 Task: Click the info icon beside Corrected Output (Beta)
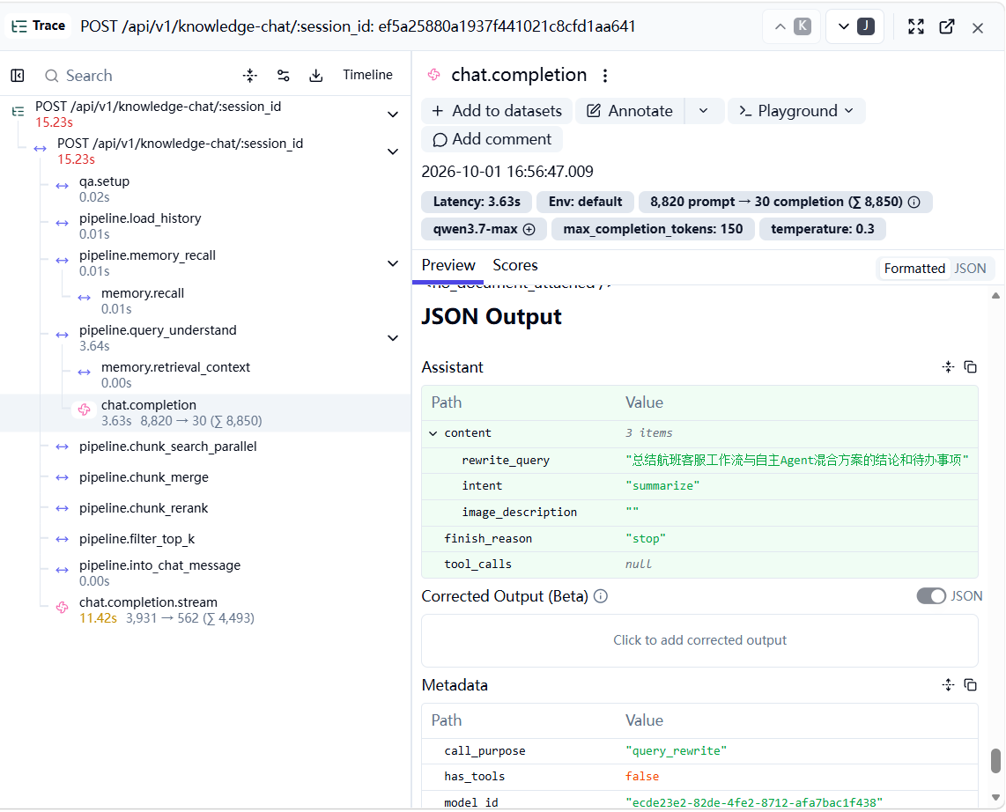point(601,596)
